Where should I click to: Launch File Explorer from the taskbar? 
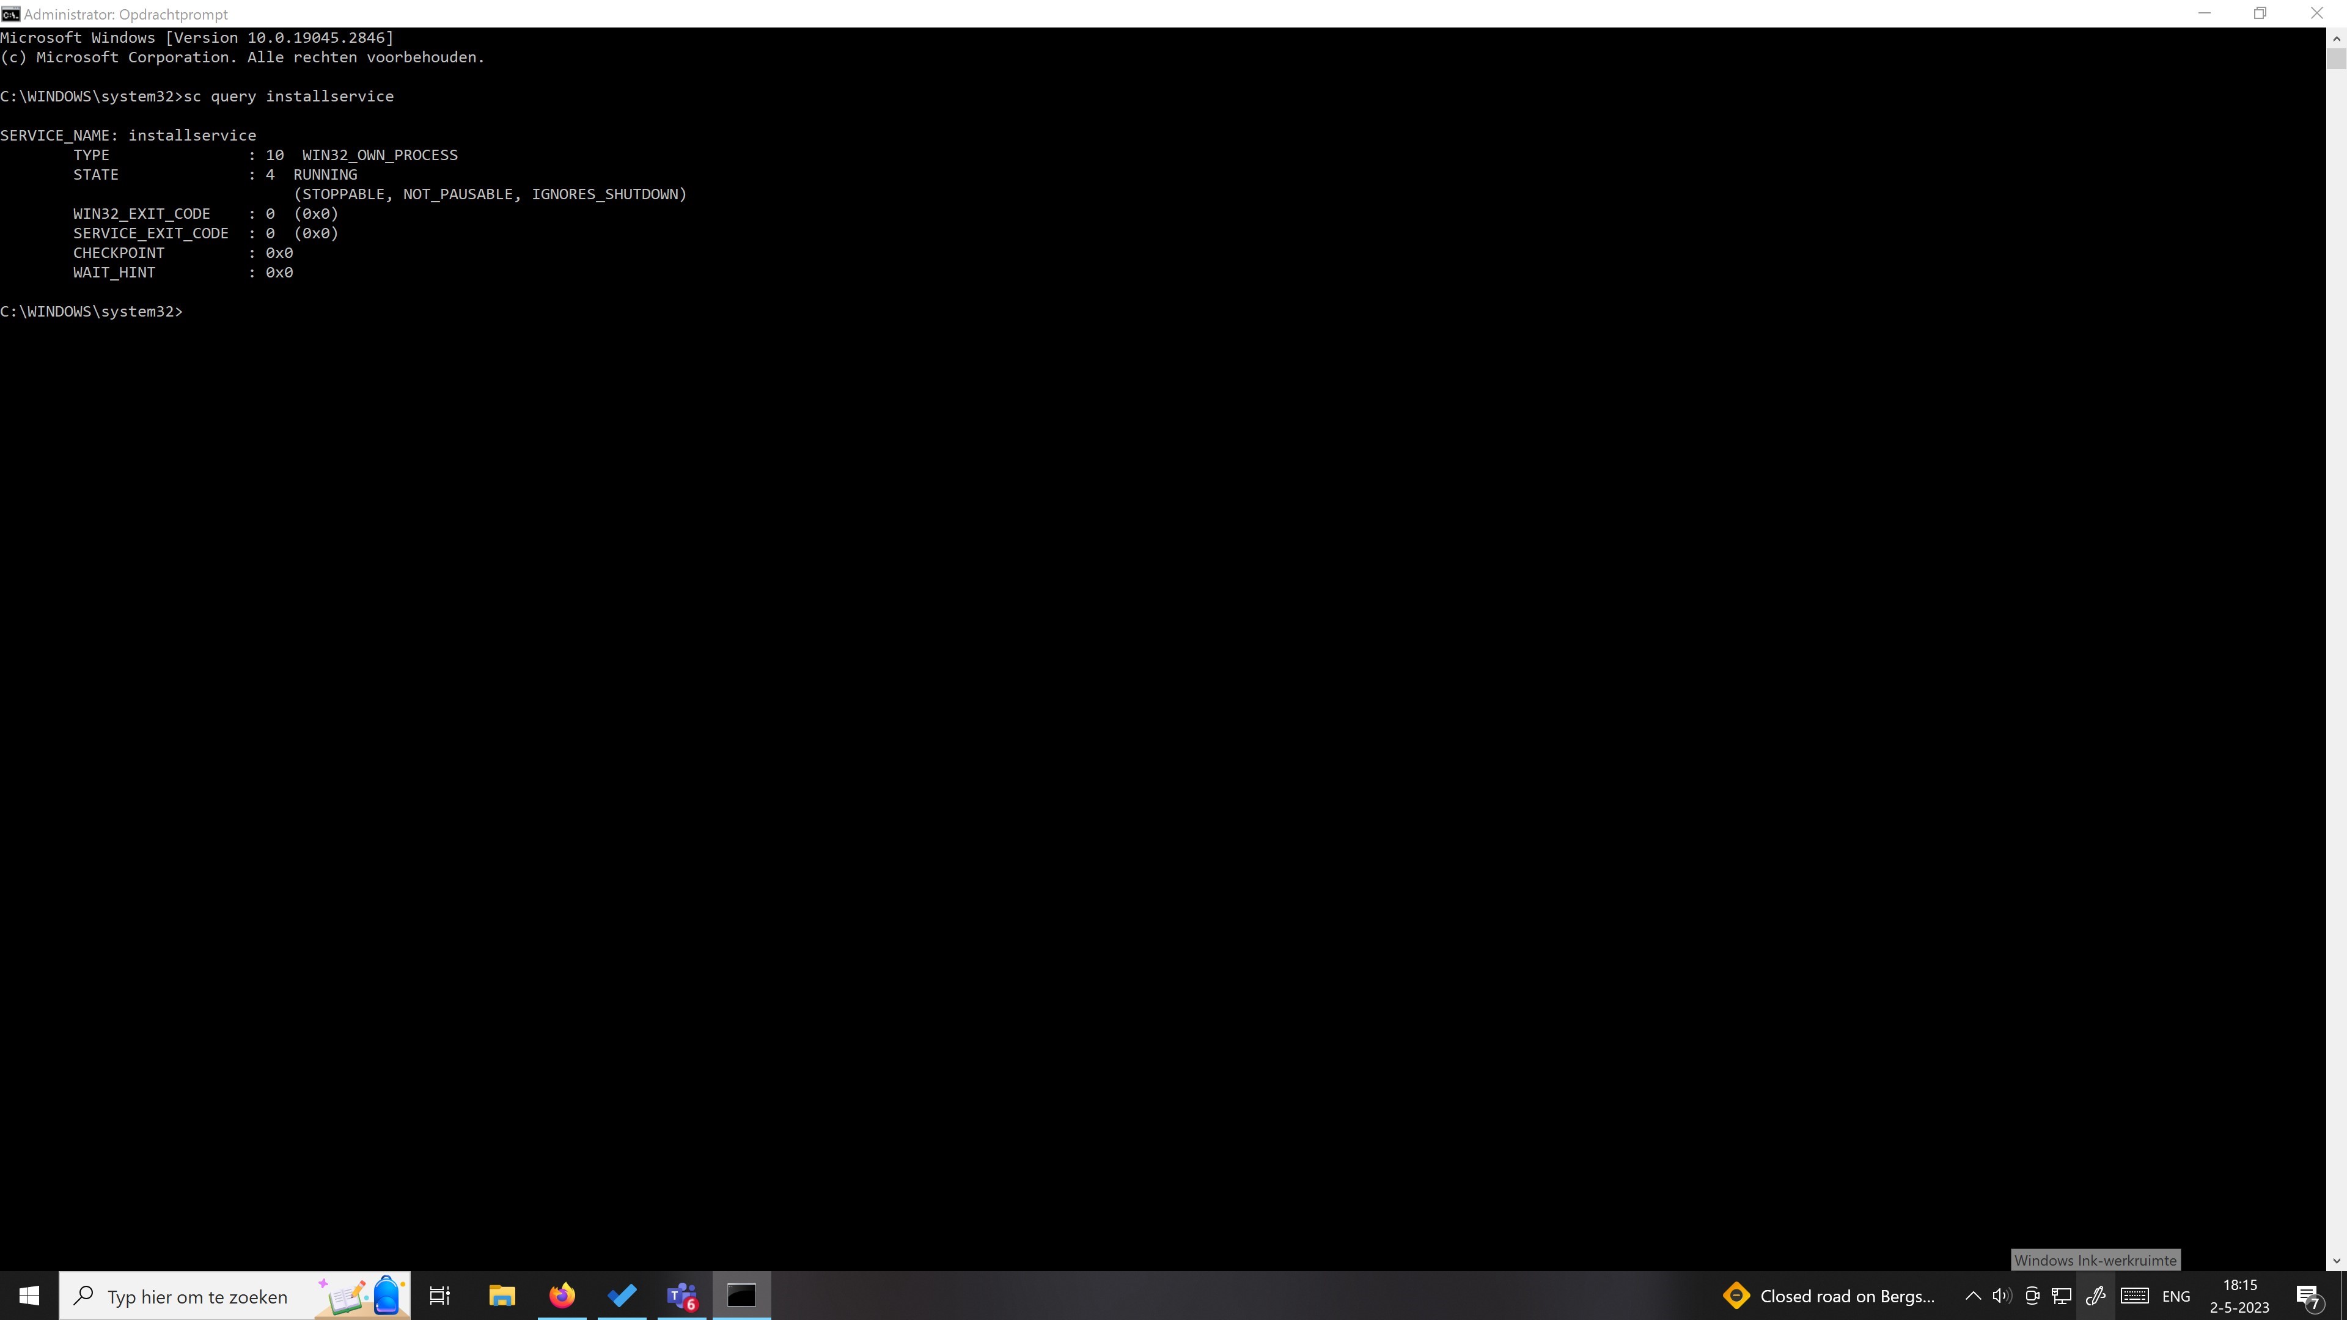coord(502,1296)
